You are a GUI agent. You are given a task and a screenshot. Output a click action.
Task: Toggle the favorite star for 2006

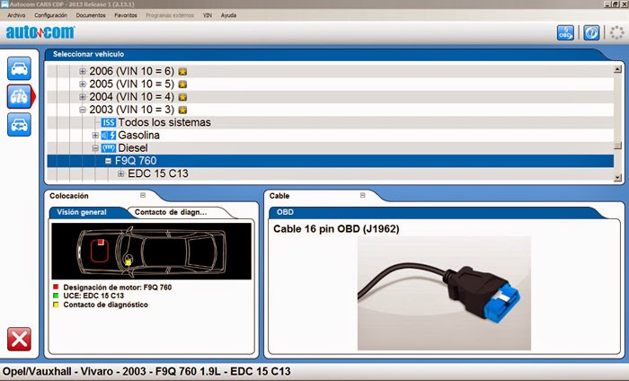coord(182,71)
